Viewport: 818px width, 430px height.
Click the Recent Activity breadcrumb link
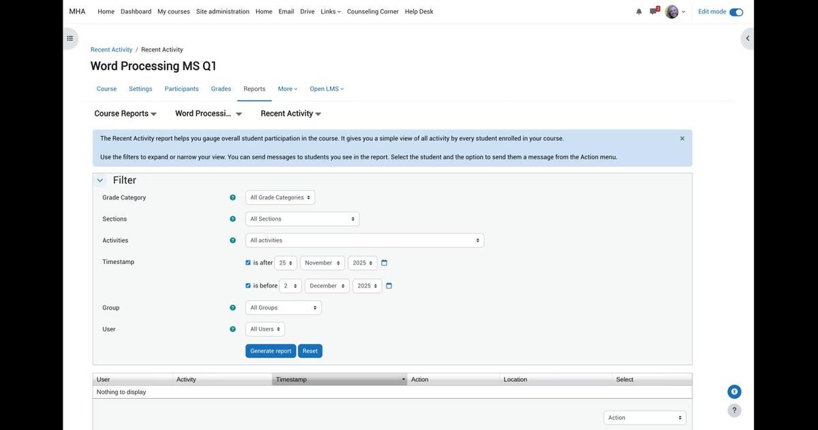(x=112, y=48)
